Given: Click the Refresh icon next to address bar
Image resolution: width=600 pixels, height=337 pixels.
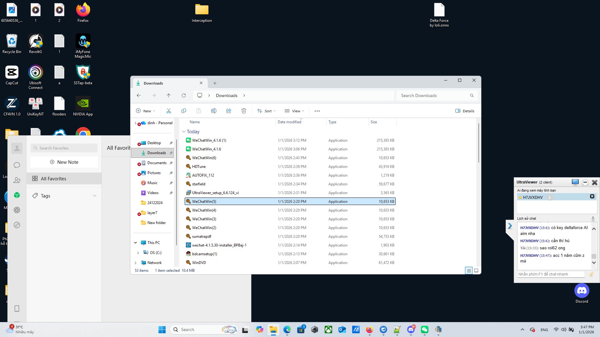Looking at the screenshot, I should pos(184,95).
